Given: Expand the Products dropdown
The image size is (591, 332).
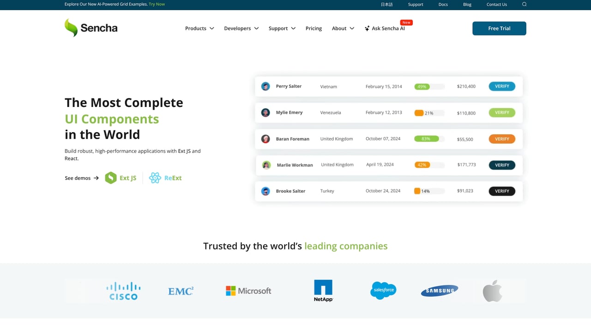Looking at the screenshot, I should tap(196, 28).
